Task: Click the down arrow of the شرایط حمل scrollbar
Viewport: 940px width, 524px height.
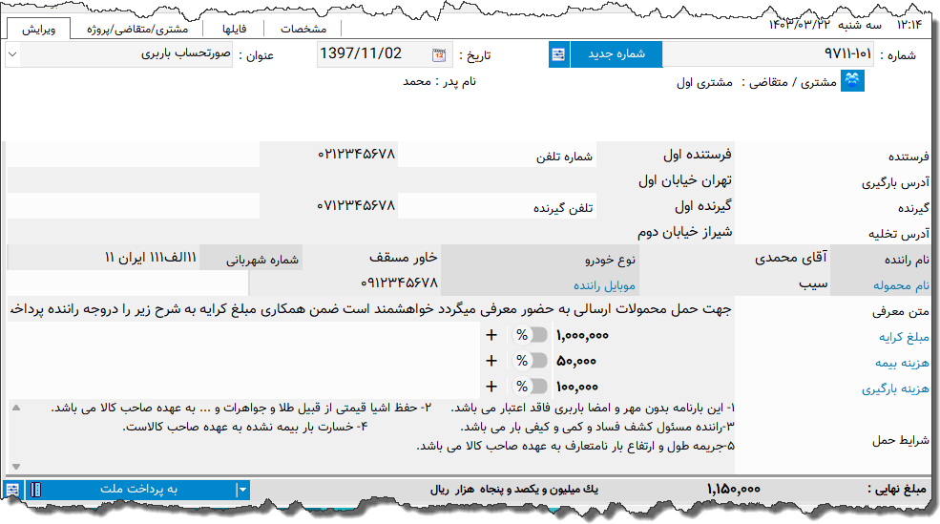Action: [16, 467]
